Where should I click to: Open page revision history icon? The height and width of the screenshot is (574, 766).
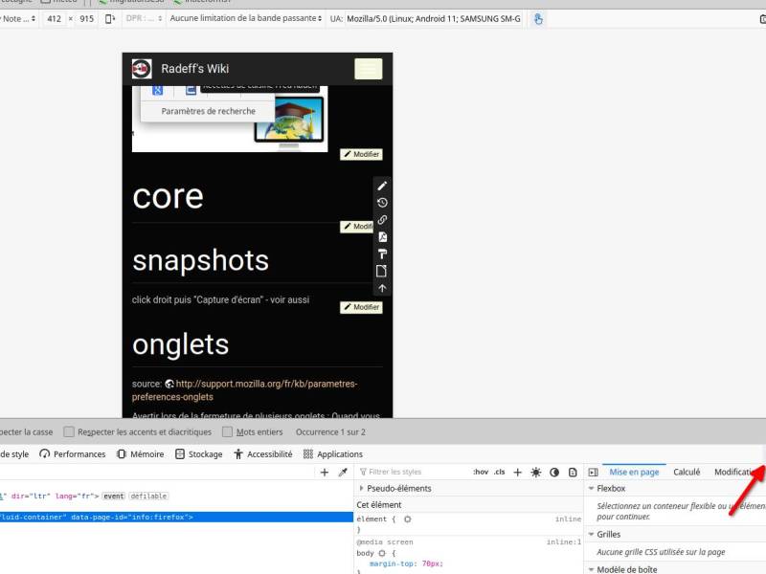pos(382,203)
